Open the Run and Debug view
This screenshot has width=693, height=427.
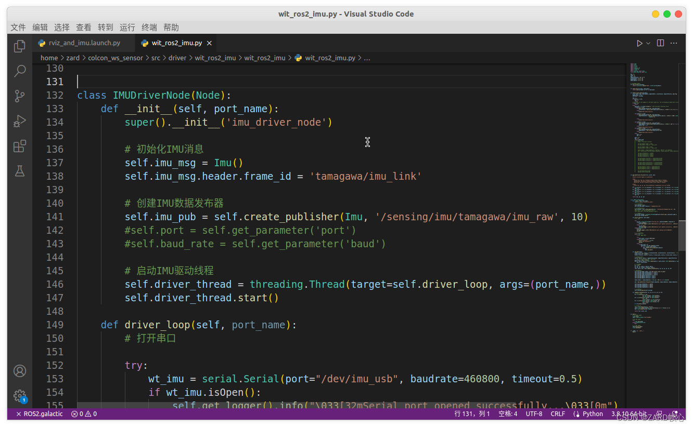(x=20, y=121)
